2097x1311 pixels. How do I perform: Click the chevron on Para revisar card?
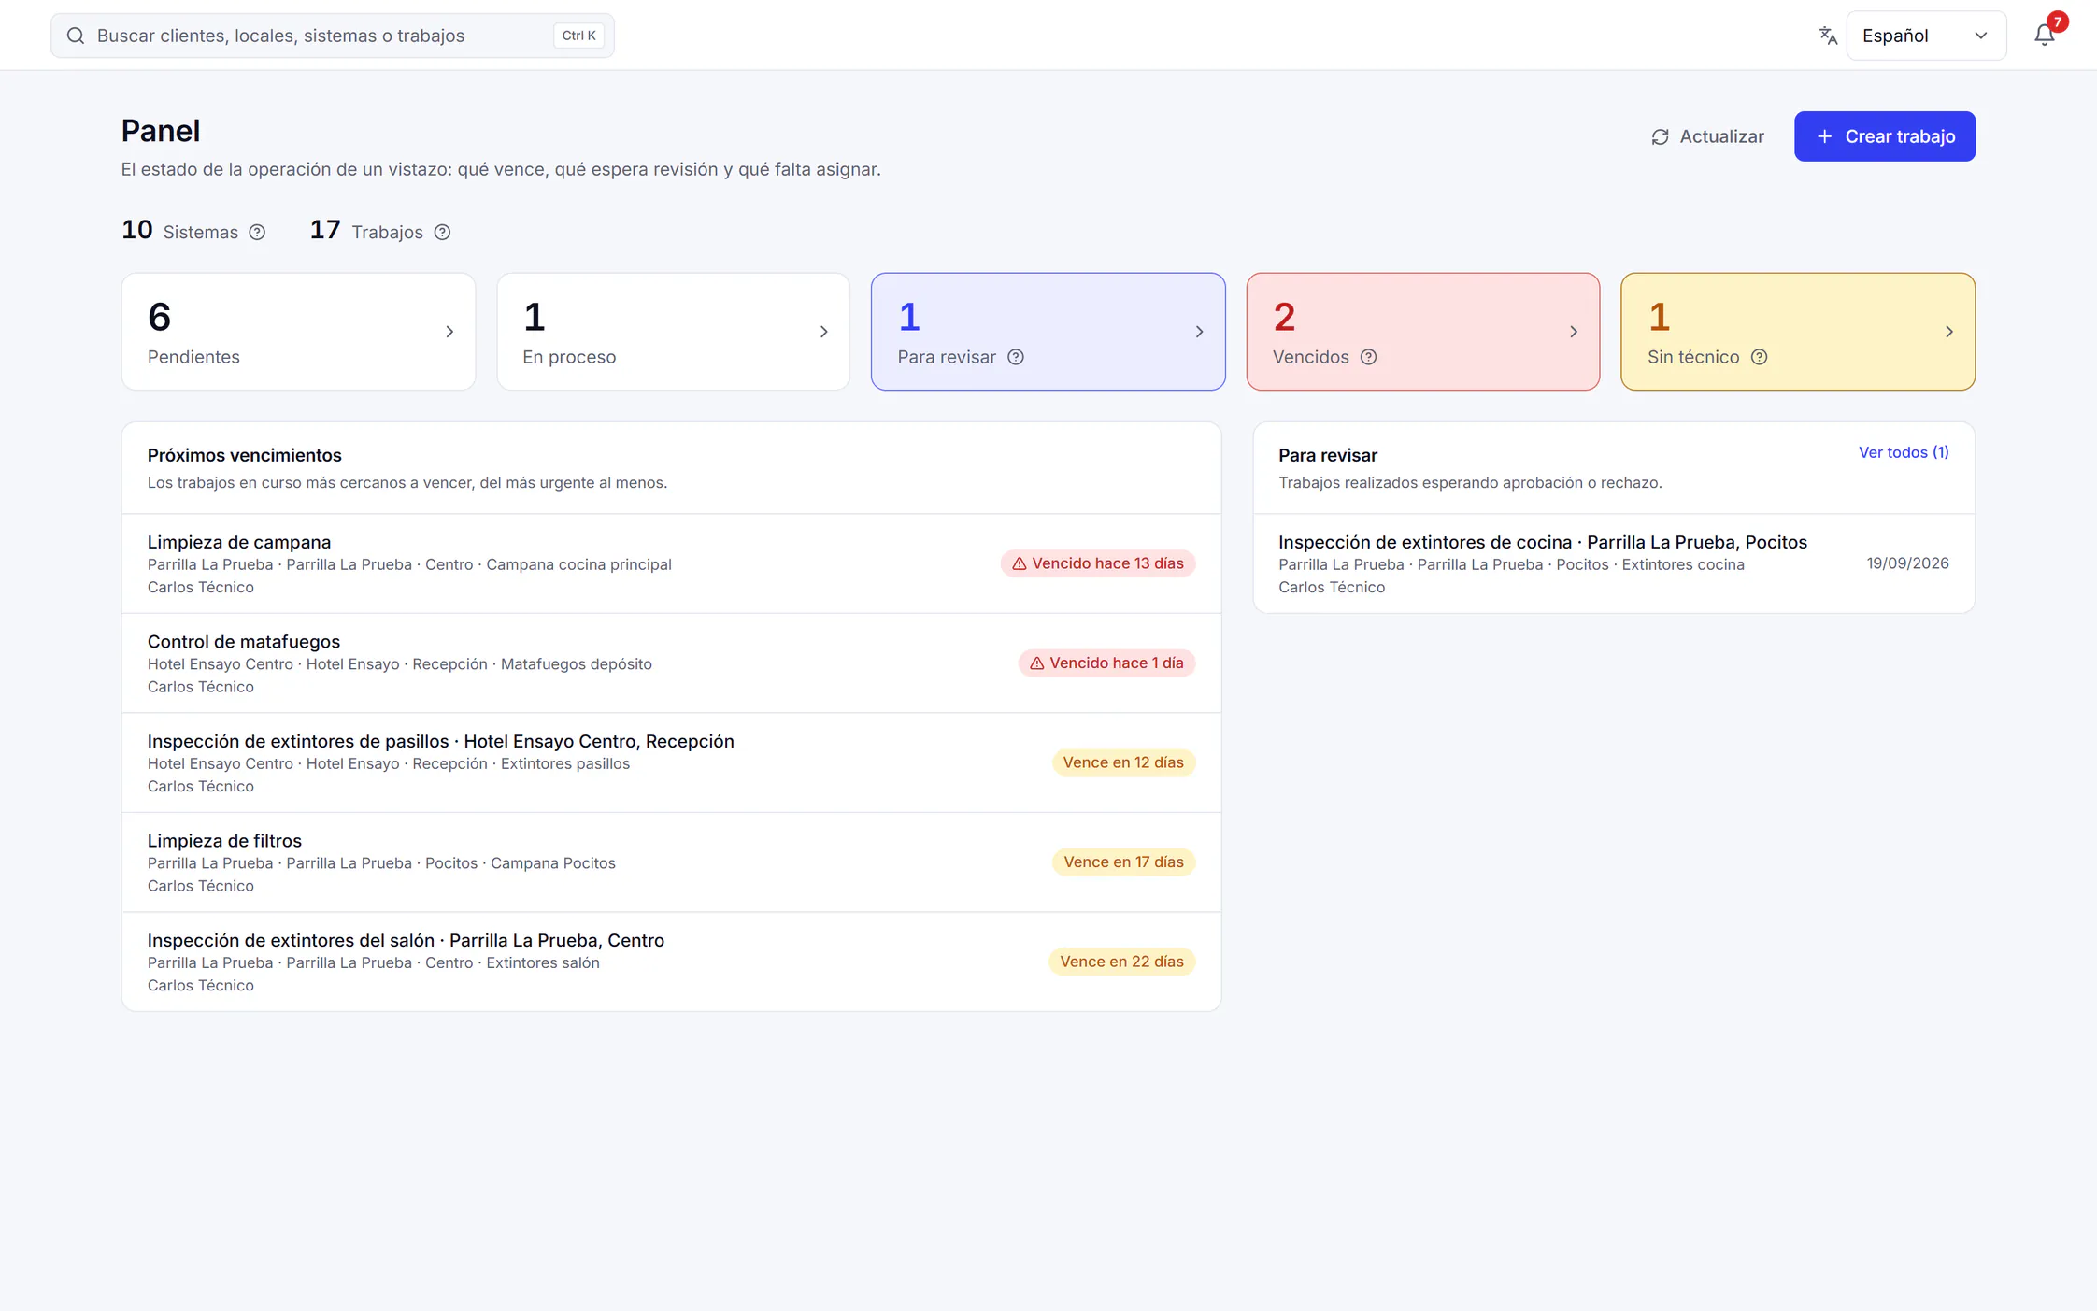pyautogui.click(x=1200, y=332)
